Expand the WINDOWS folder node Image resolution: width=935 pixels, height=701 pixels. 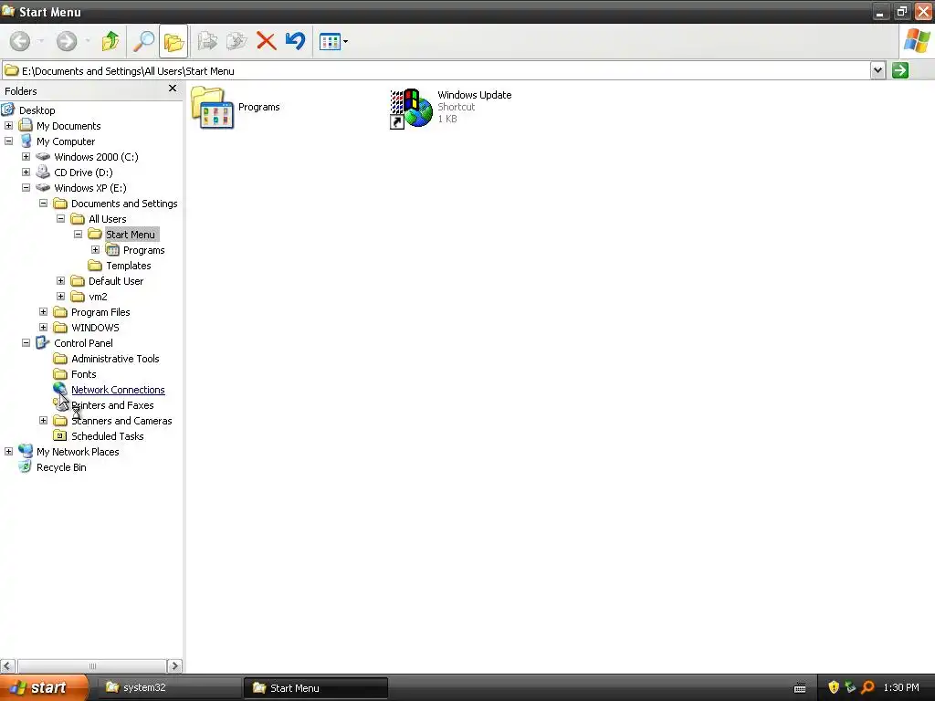coord(43,328)
